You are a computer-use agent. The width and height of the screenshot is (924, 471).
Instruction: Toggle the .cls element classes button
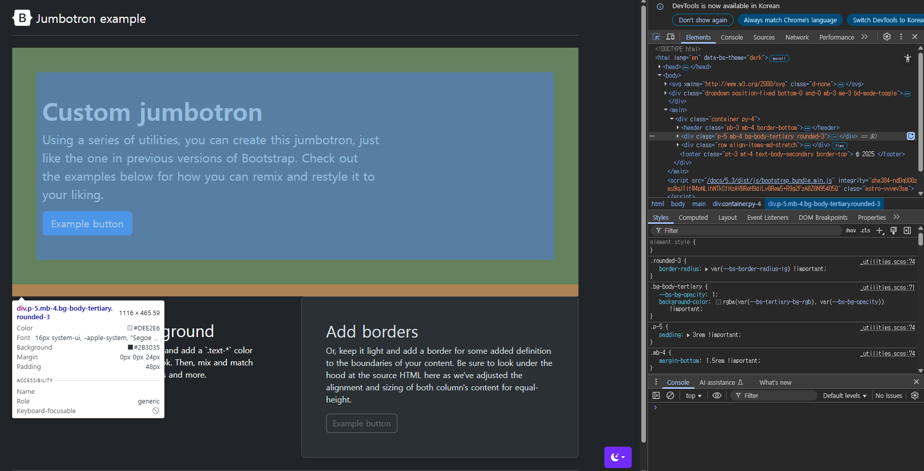point(865,230)
